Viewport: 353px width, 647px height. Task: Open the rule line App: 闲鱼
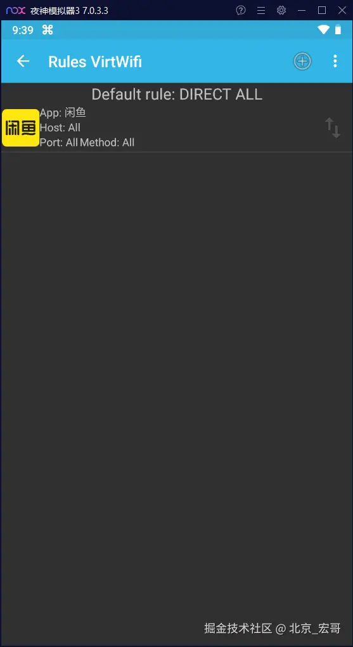point(63,113)
